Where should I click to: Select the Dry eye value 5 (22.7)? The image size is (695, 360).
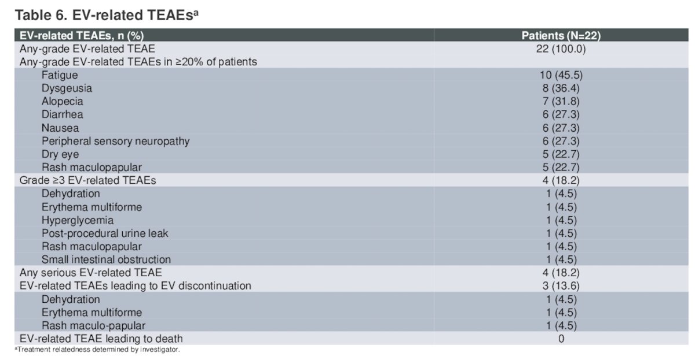point(561,154)
